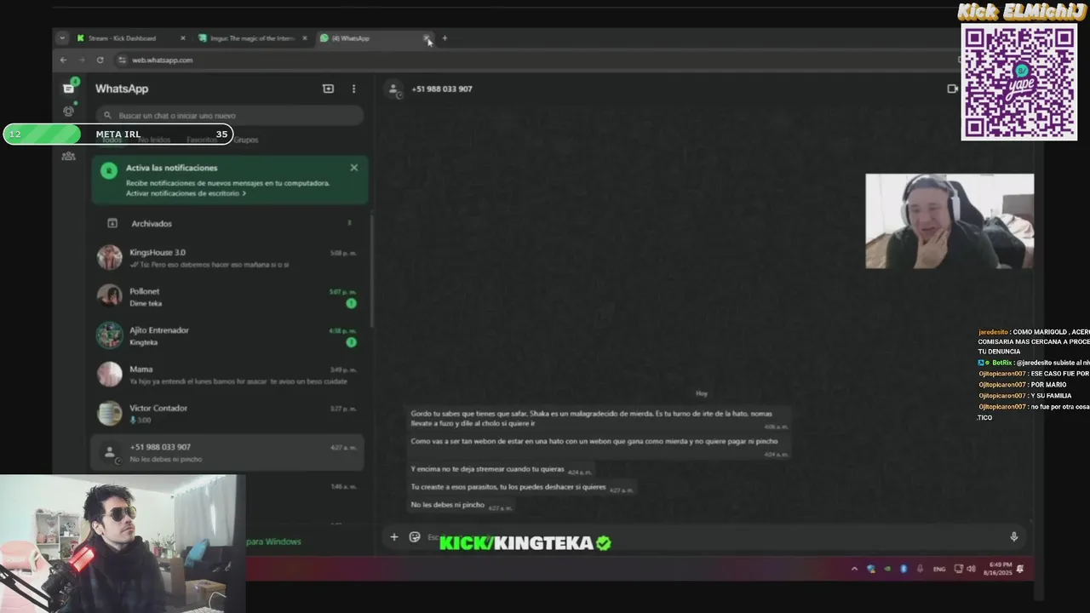
Task: Click the bell icon in notifications banner
Action: (108, 171)
